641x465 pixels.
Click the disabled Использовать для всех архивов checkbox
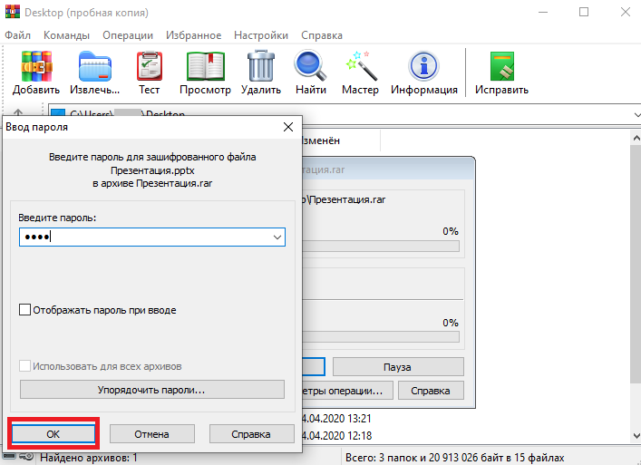pos(24,365)
